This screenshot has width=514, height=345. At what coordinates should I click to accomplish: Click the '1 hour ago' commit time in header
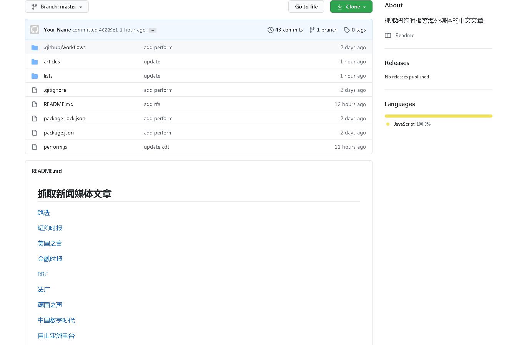pyautogui.click(x=133, y=30)
